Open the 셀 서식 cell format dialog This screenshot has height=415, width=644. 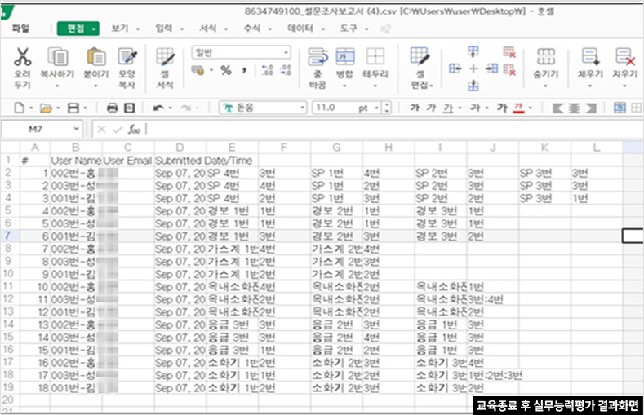point(165,56)
